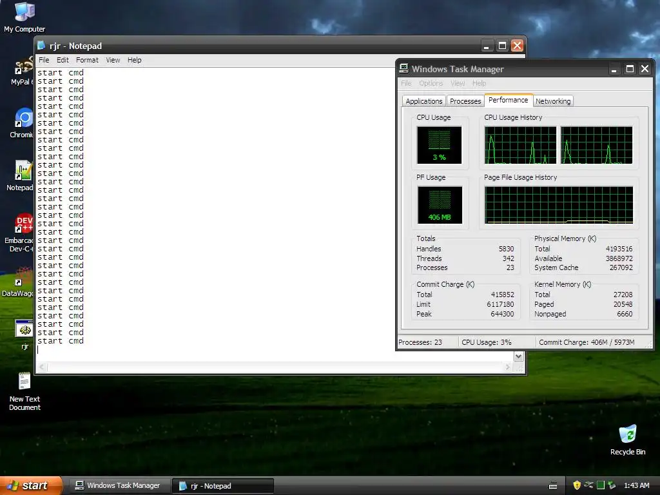Screen dimensions: 660x495
Task: Click the Page File Usage History graph
Action: point(559,205)
